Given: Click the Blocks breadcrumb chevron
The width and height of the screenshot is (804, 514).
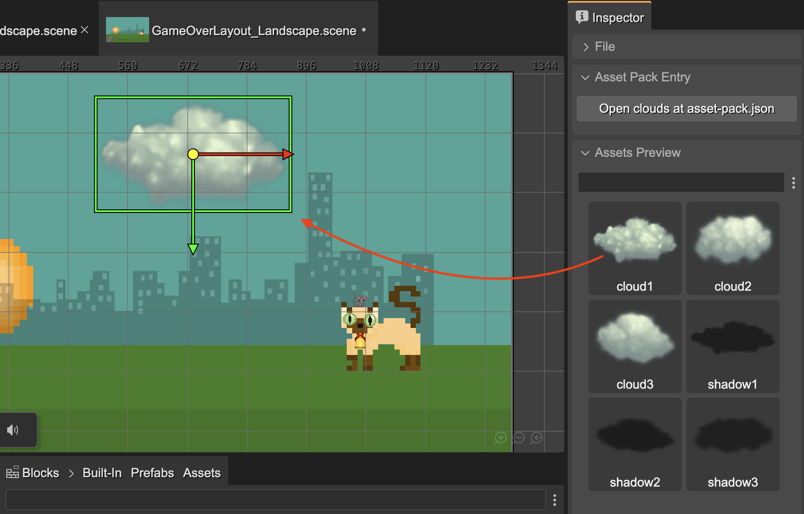Looking at the screenshot, I should [x=71, y=473].
